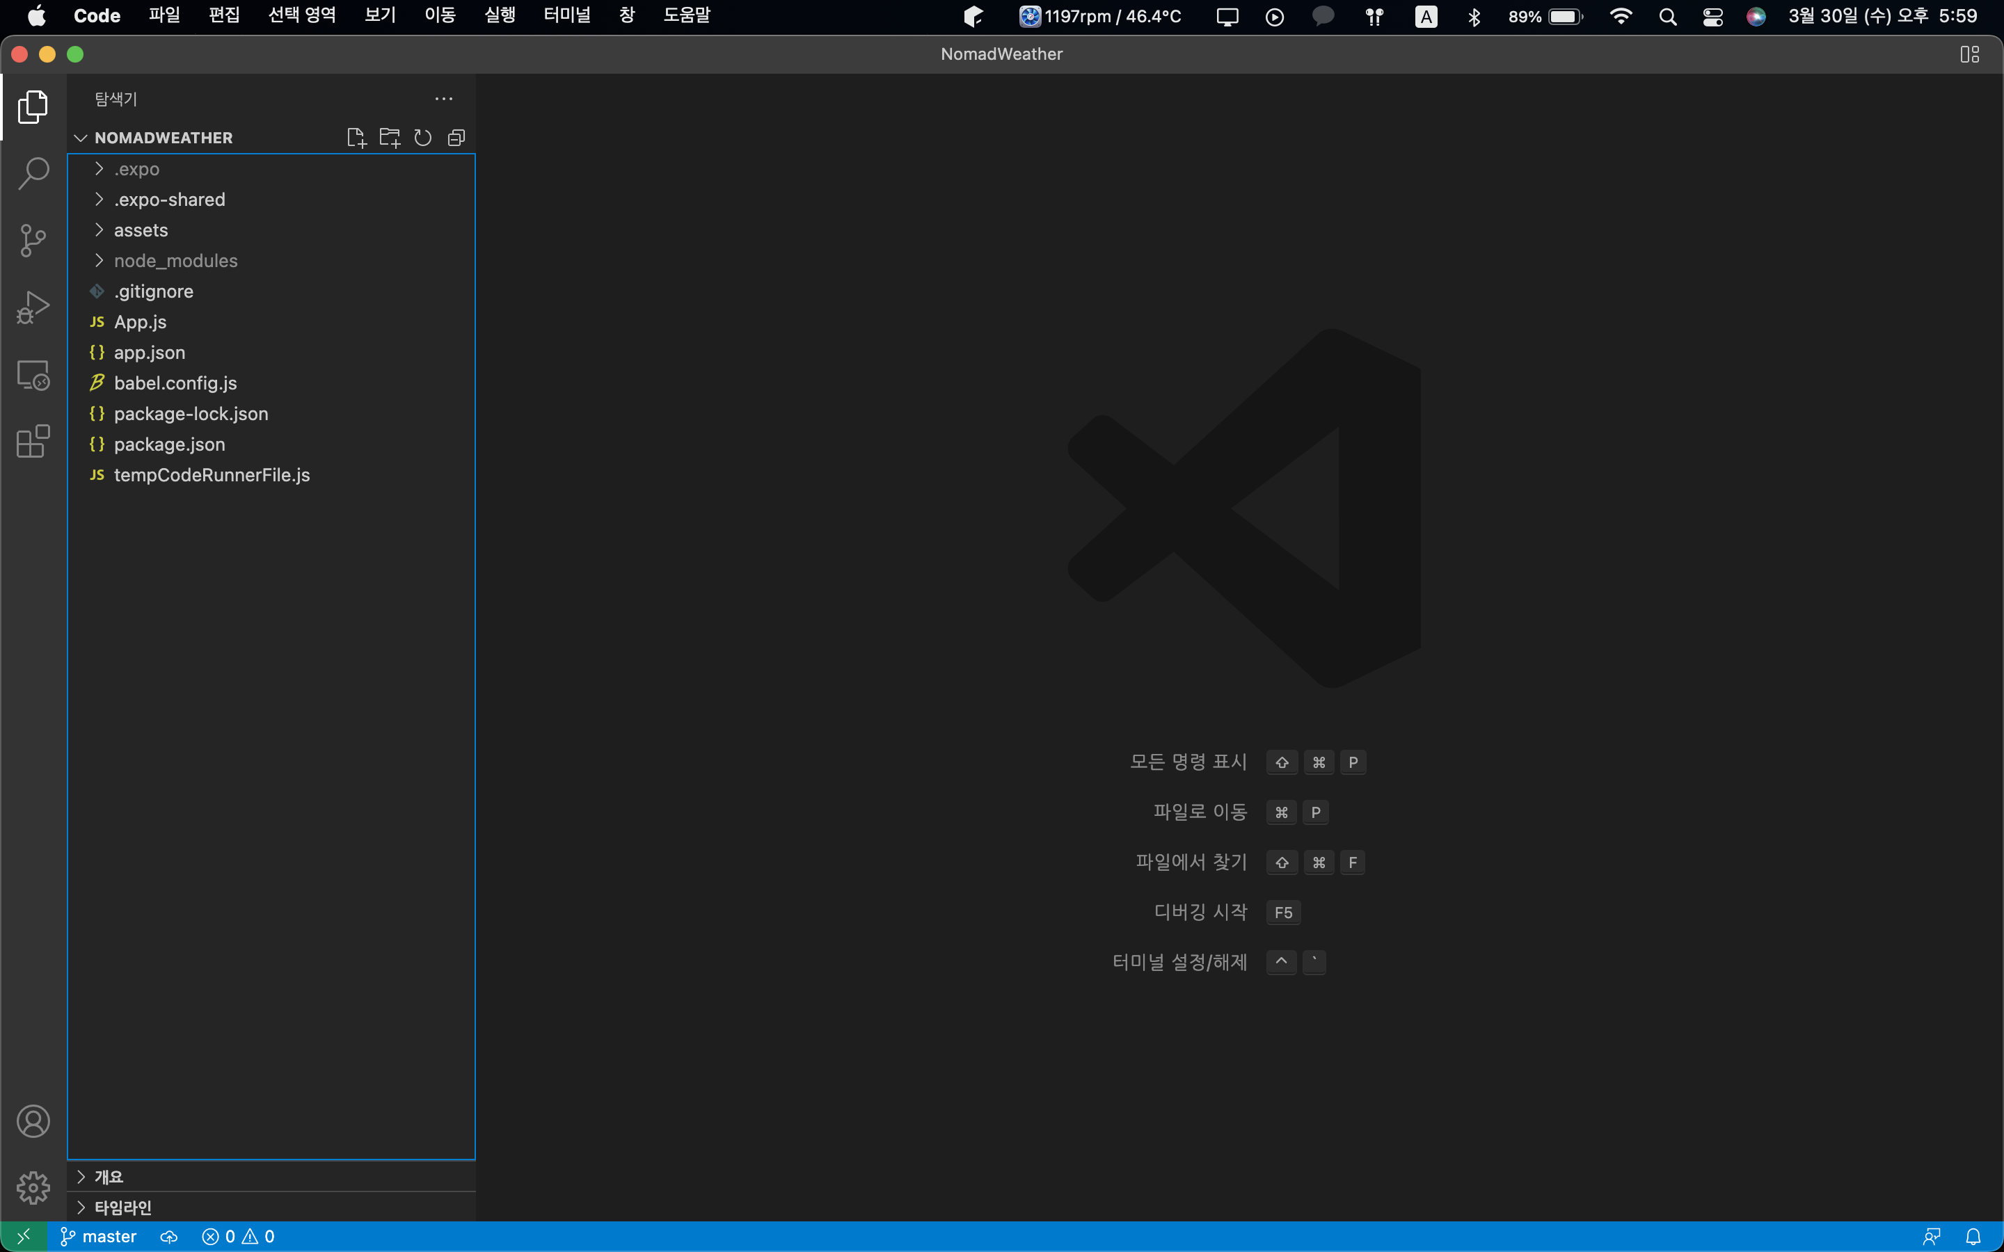Expand the 타임라인 section
Viewport: 2004px width, 1252px height.
pyautogui.click(x=122, y=1207)
